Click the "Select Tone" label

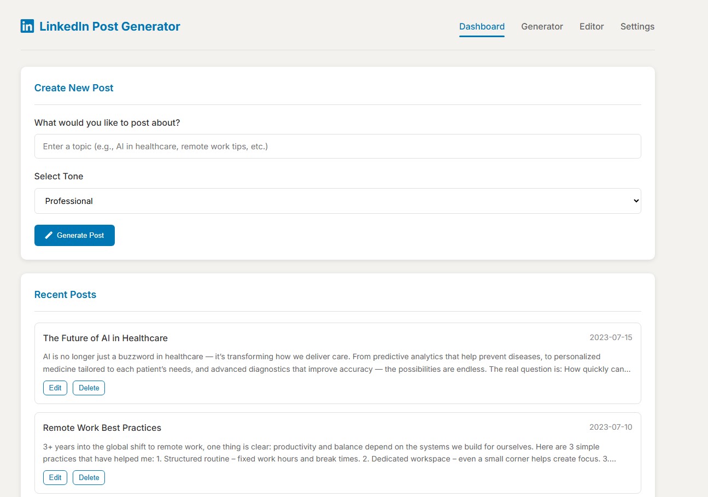click(59, 176)
